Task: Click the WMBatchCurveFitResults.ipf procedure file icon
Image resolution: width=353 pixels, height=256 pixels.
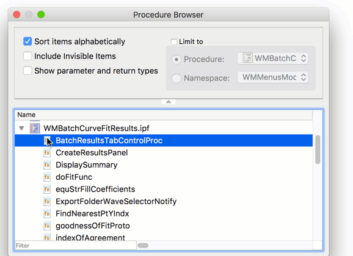Action: (35, 128)
